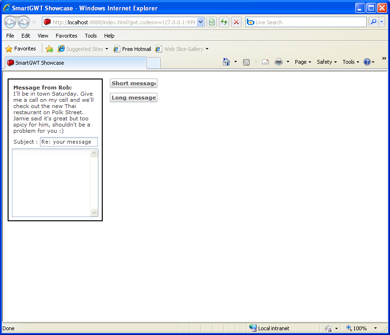The height and width of the screenshot is (335, 390).
Task: Open the Tools menu in menu bar
Action: (x=90, y=36)
